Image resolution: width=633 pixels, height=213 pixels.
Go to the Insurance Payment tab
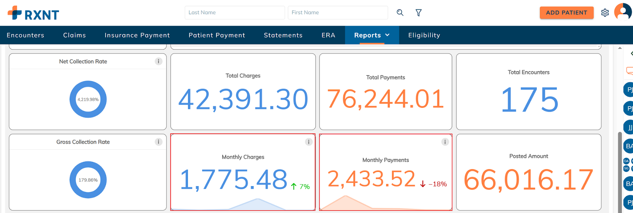point(137,35)
